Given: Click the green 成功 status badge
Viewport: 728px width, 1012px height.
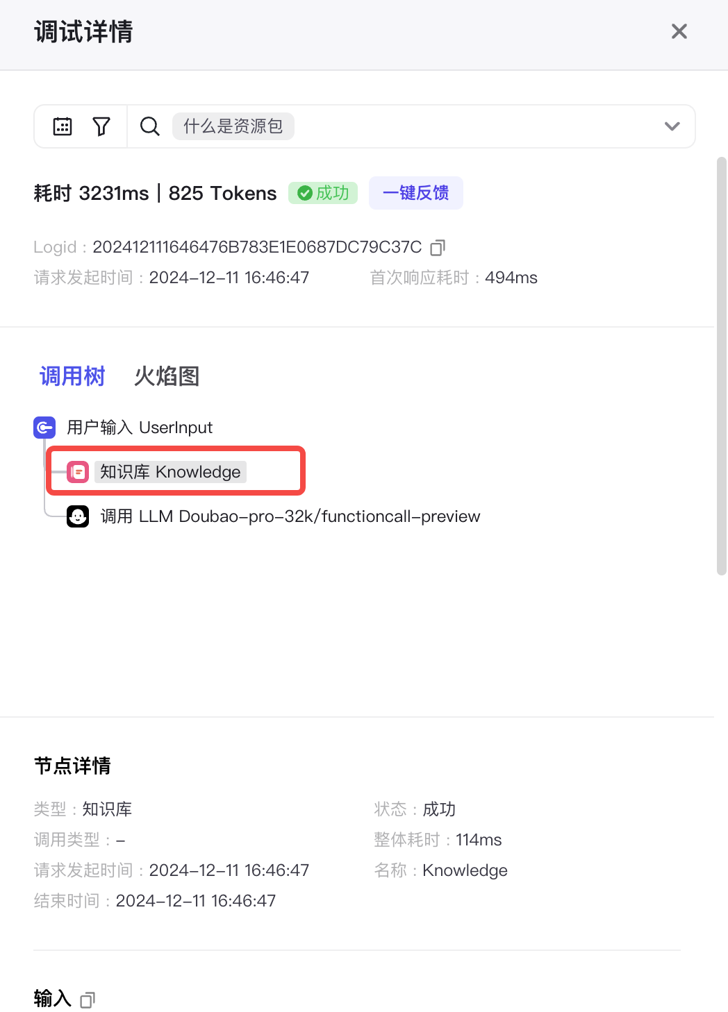Looking at the screenshot, I should (x=323, y=193).
